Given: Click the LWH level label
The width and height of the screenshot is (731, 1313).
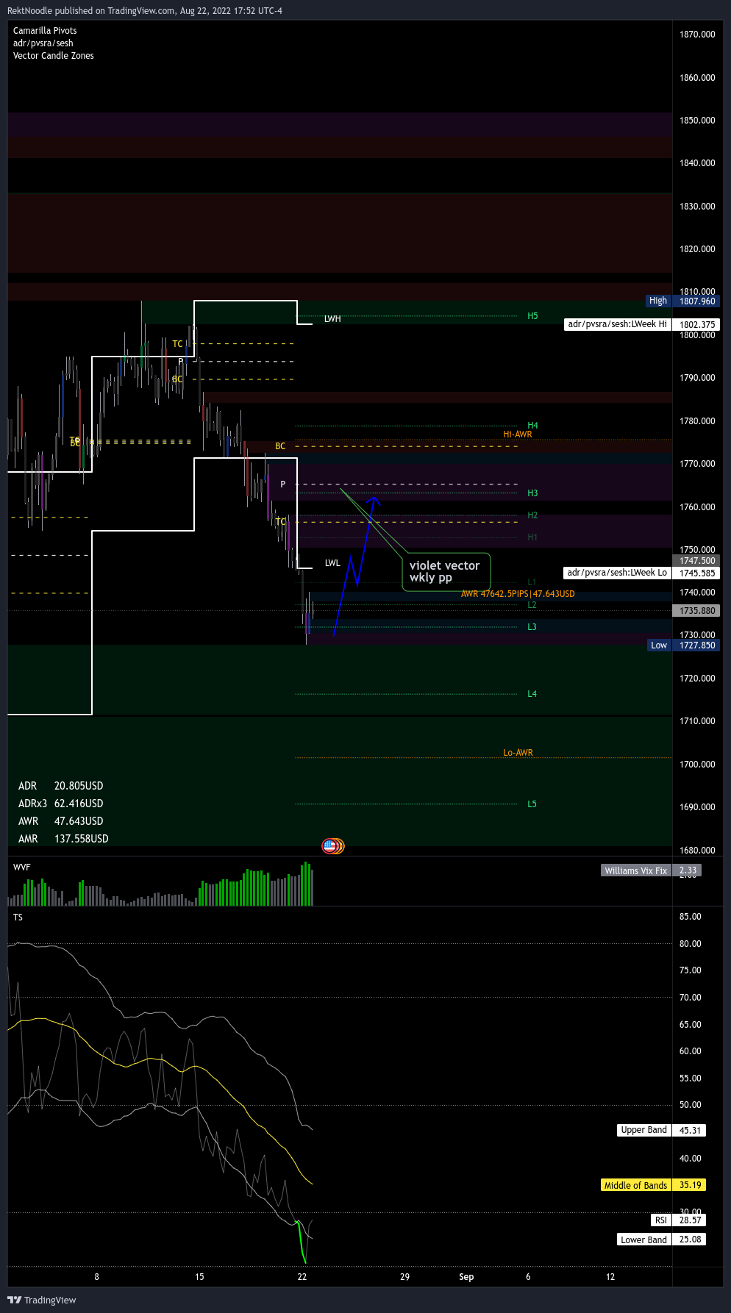Looking at the screenshot, I should click(332, 319).
